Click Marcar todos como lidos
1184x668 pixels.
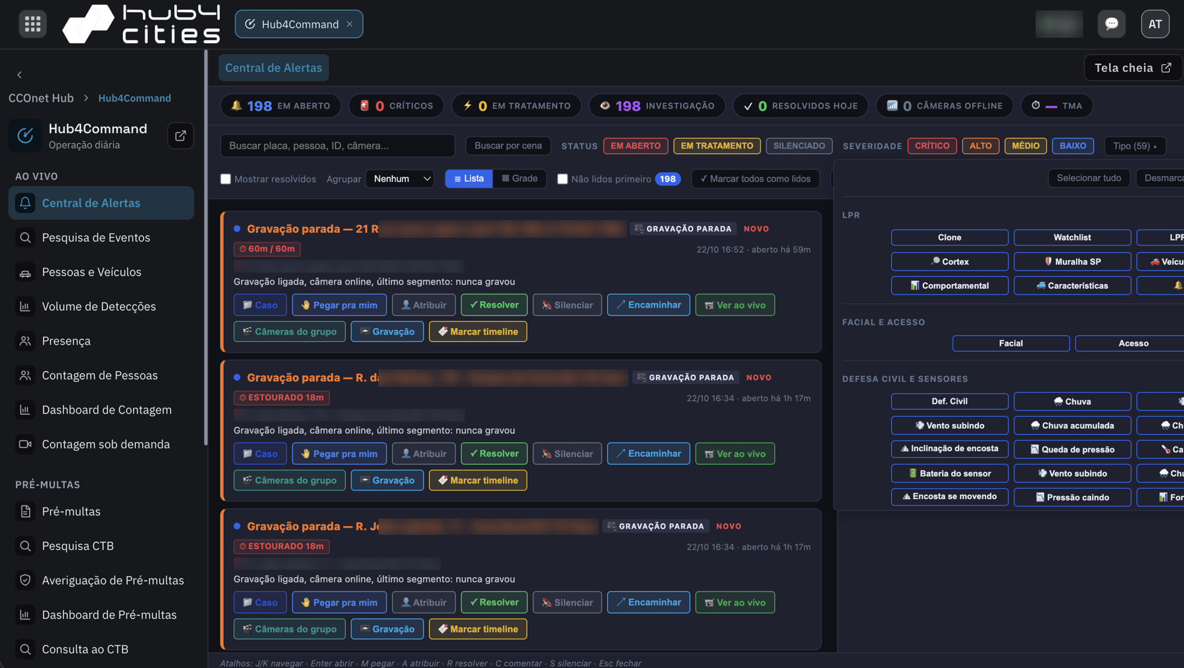[x=755, y=179]
